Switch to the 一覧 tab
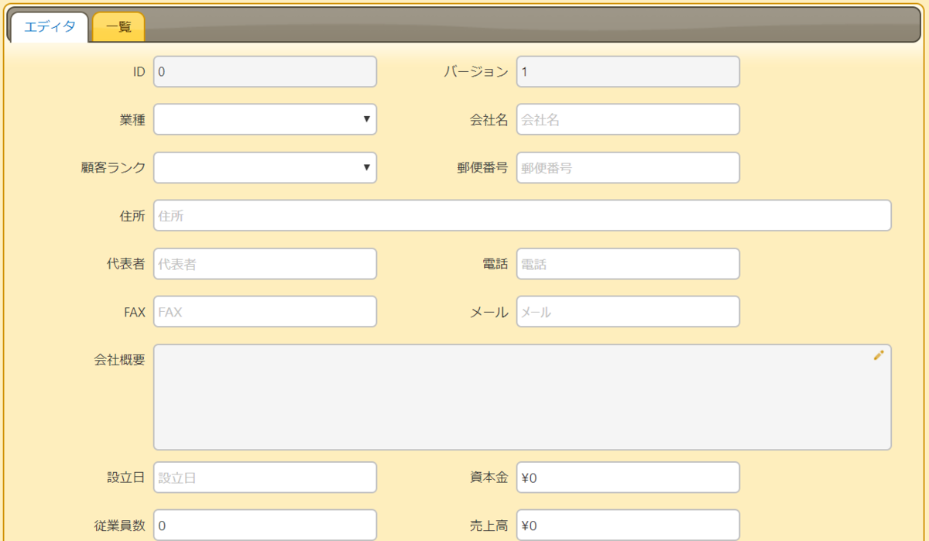Screen dimensions: 929x541 point(118,27)
